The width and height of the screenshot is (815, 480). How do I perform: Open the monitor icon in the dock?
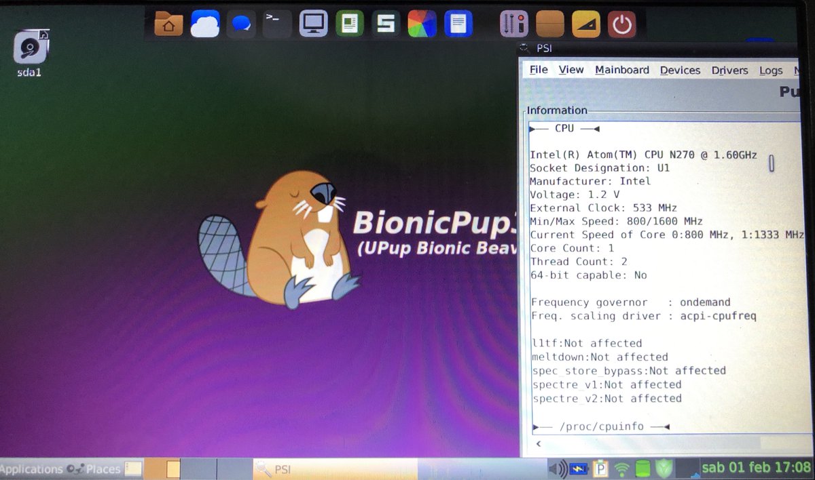pyautogui.click(x=313, y=24)
